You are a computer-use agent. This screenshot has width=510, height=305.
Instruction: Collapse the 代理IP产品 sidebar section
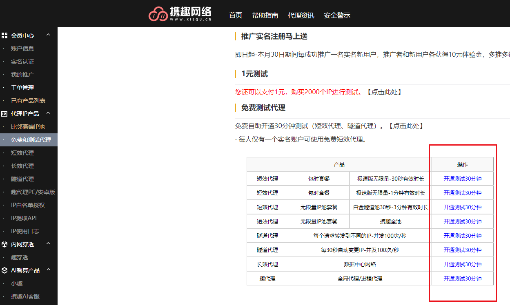point(48,113)
